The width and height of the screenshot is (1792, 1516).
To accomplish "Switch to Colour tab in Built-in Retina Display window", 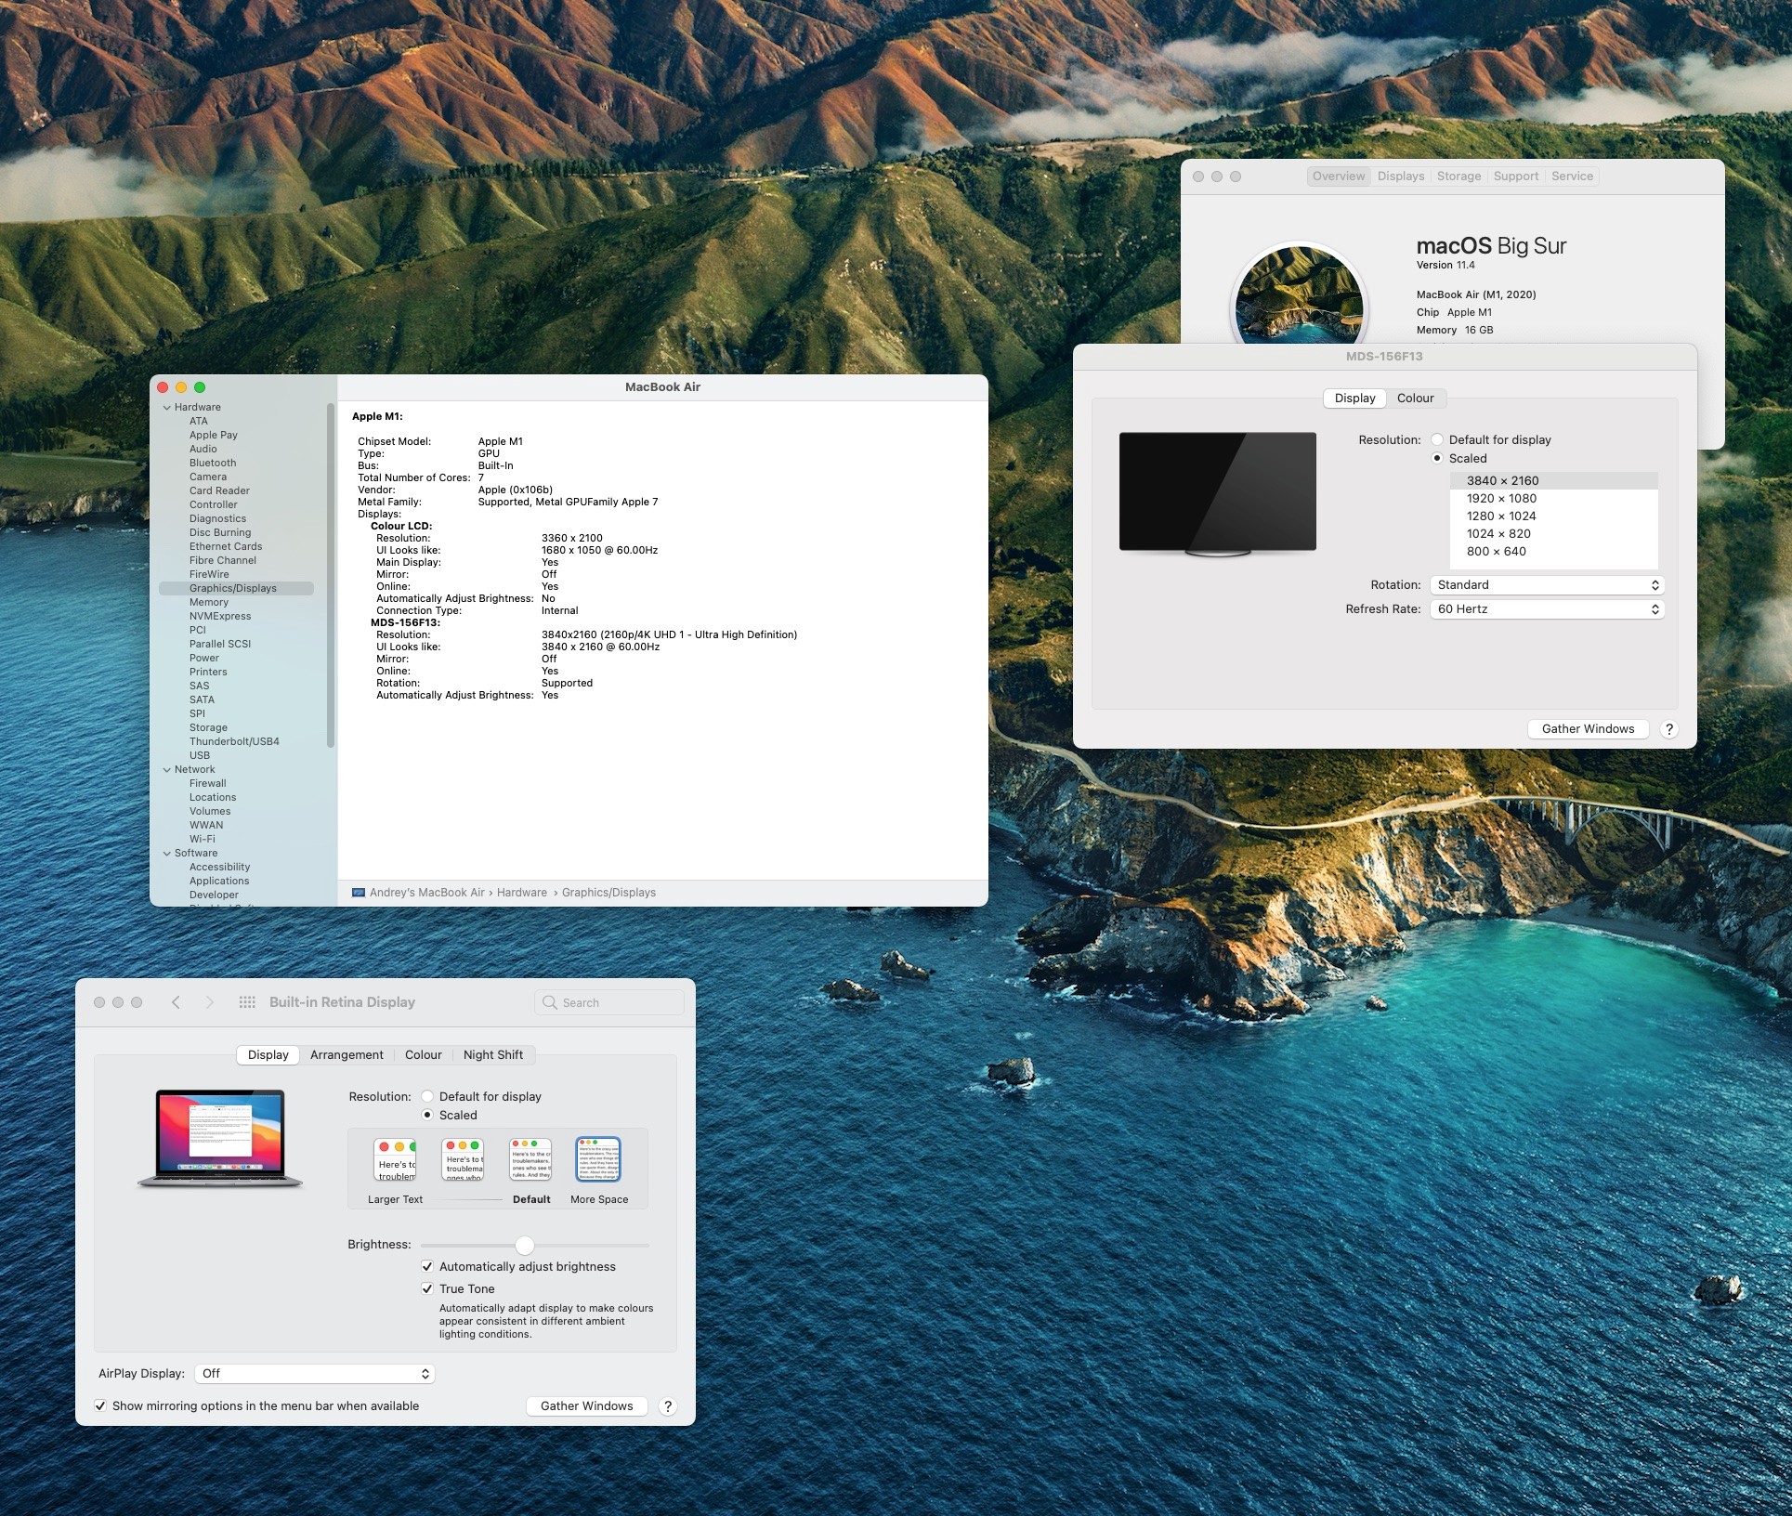I will coord(424,1054).
